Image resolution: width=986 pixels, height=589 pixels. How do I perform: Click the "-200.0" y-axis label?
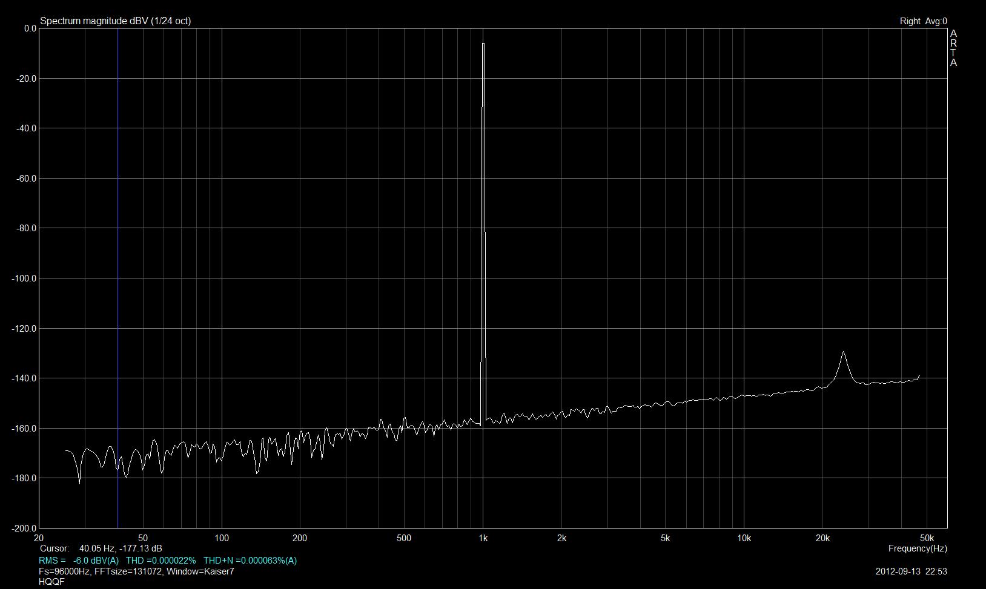pyautogui.click(x=25, y=528)
